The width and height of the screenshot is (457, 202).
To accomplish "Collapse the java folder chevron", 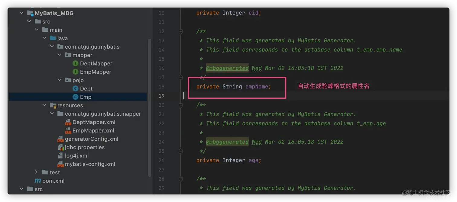I will (44, 38).
